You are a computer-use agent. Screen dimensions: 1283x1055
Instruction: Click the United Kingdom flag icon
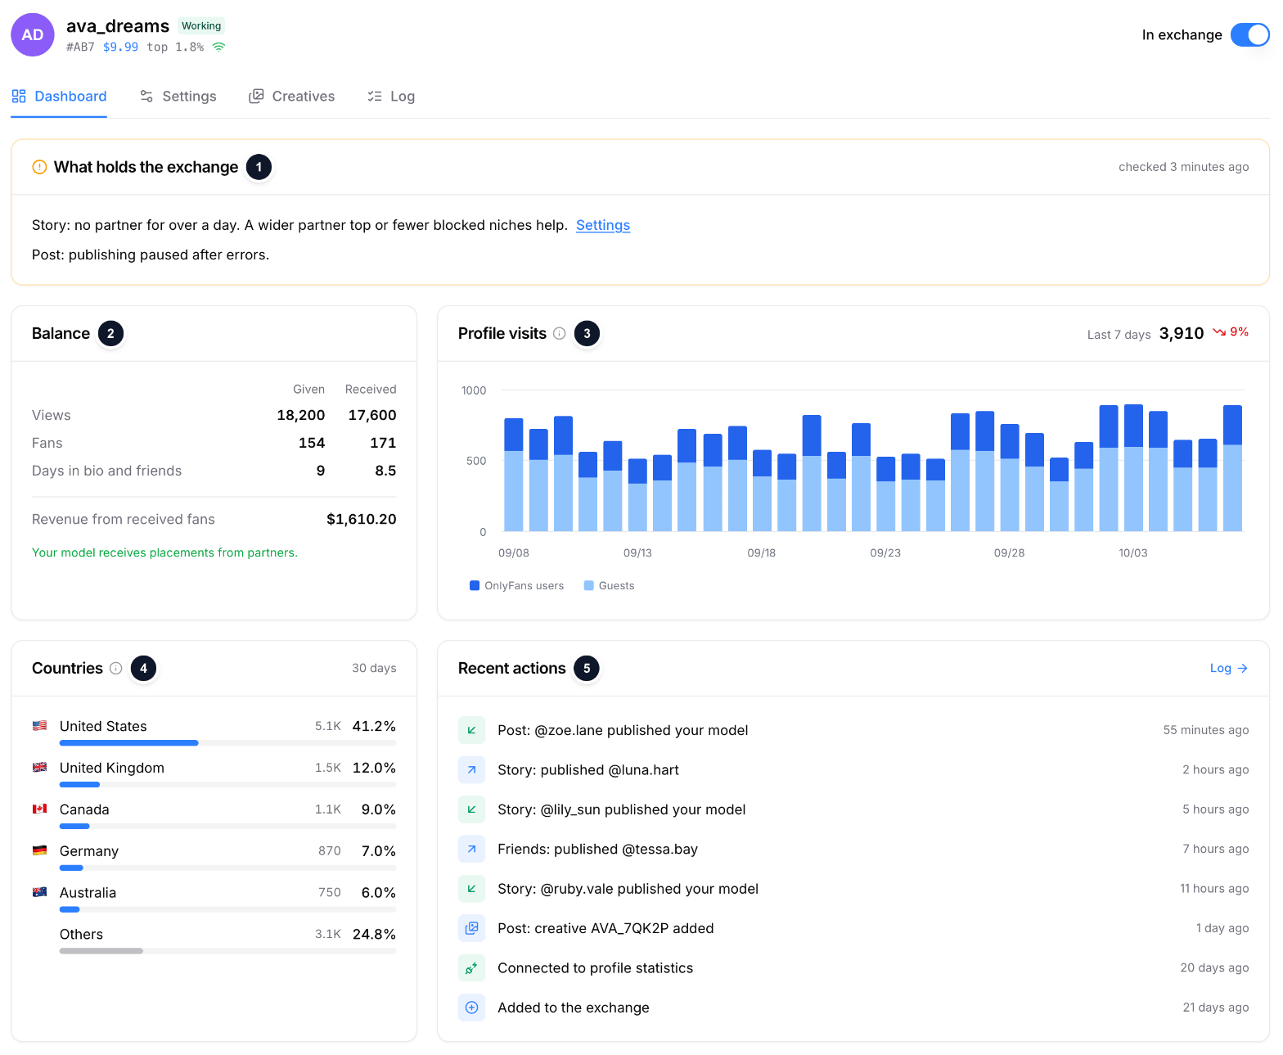(39, 767)
